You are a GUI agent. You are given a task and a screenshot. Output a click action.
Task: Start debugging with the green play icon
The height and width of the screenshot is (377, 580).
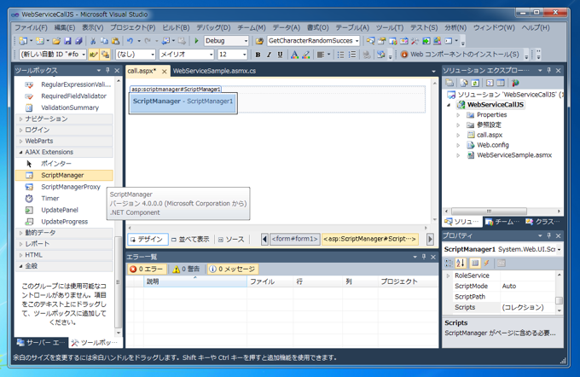click(x=196, y=41)
